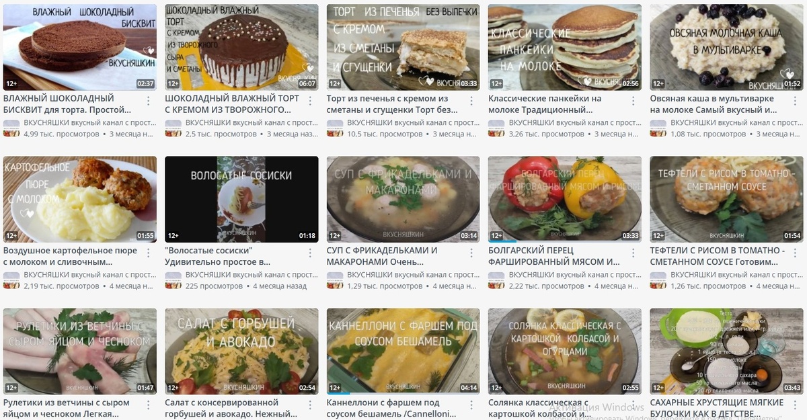The image size is (807, 420).
Task: Open three-dot menu for Классические панкейки video
Action: (633, 100)
